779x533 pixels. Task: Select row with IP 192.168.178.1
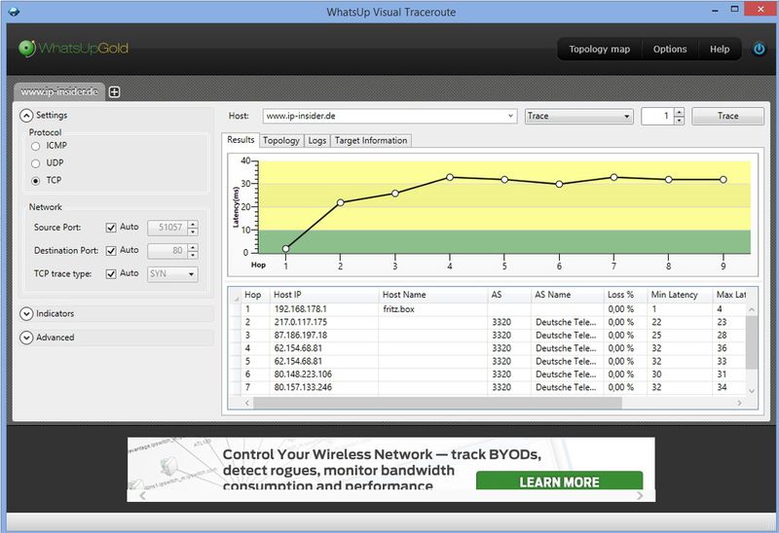coord(487,309)
